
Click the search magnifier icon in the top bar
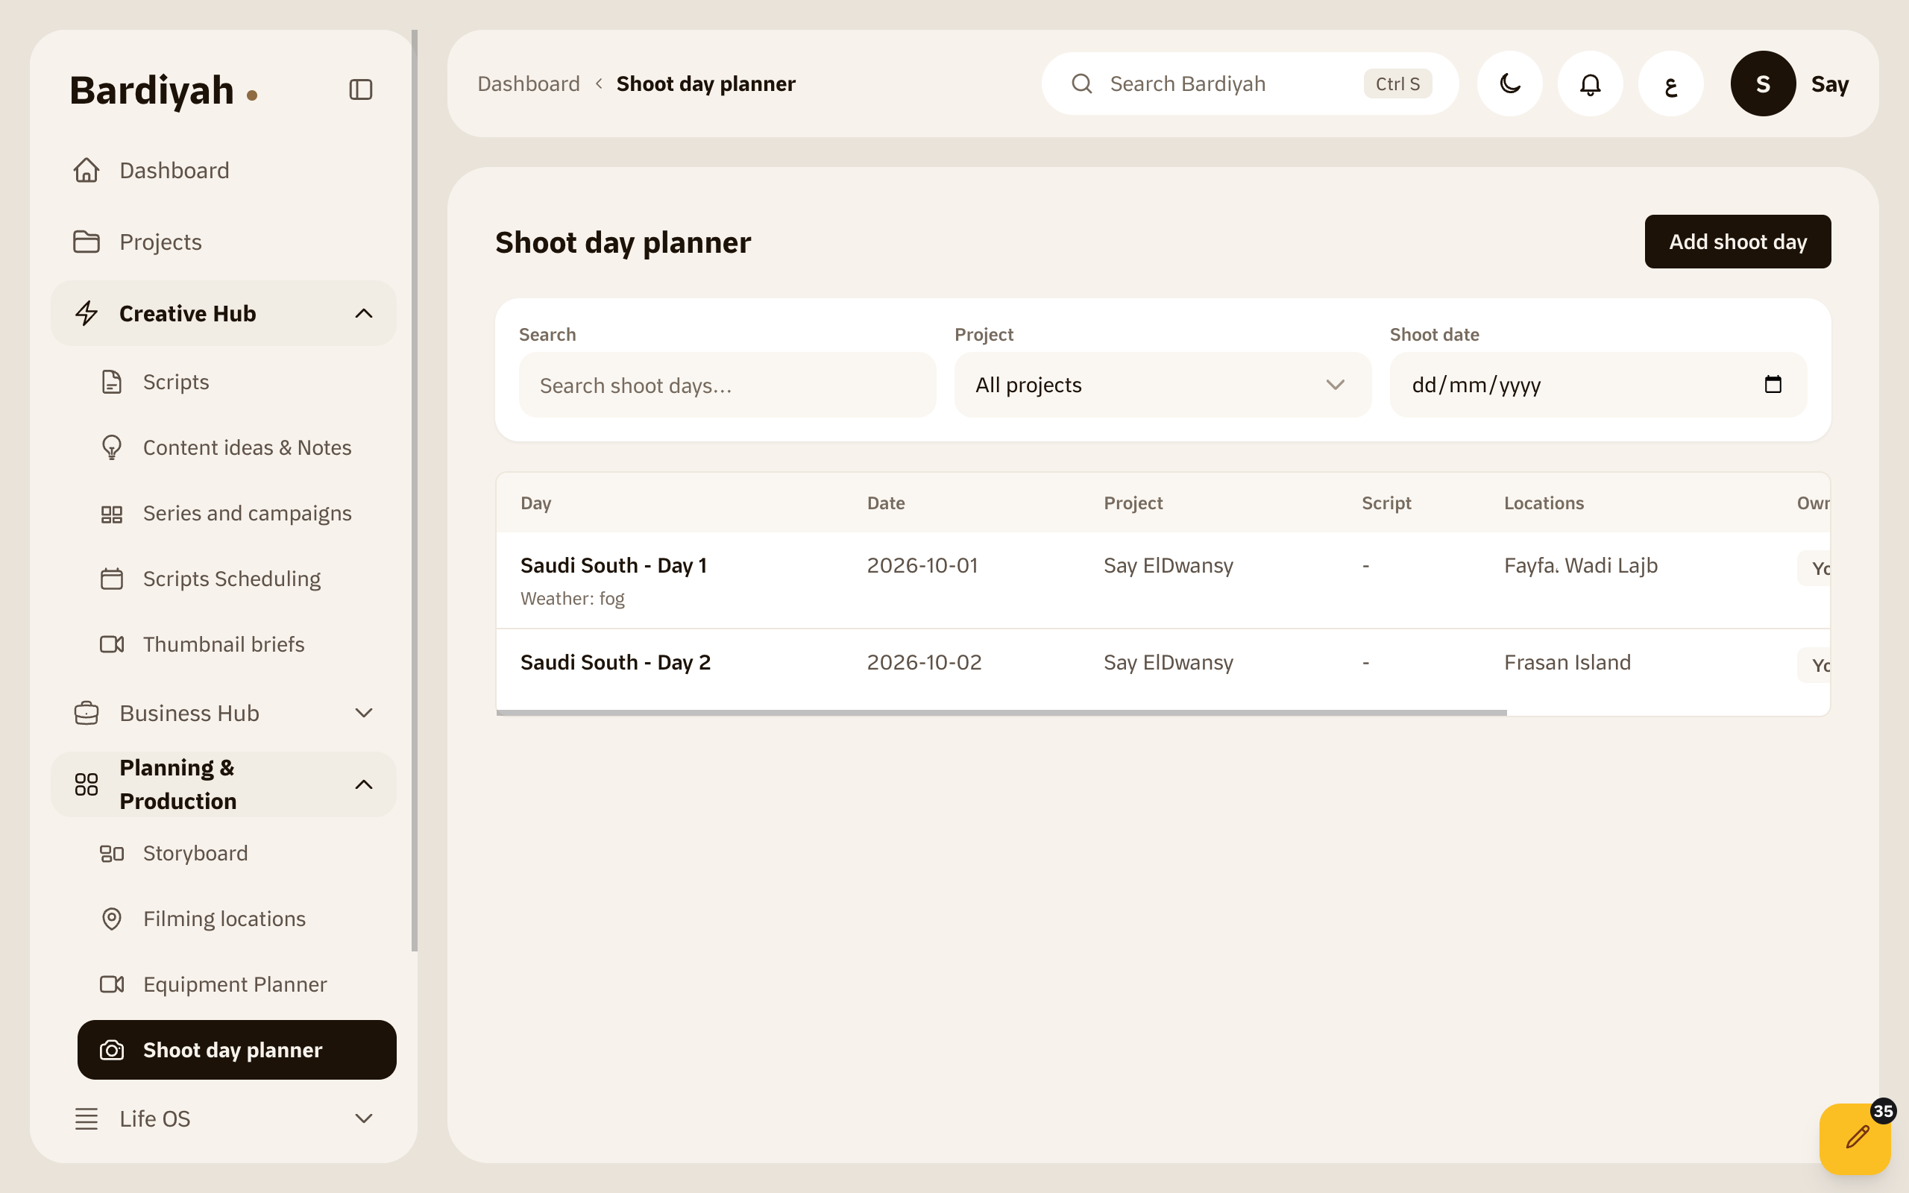[x=1081, y=84]
